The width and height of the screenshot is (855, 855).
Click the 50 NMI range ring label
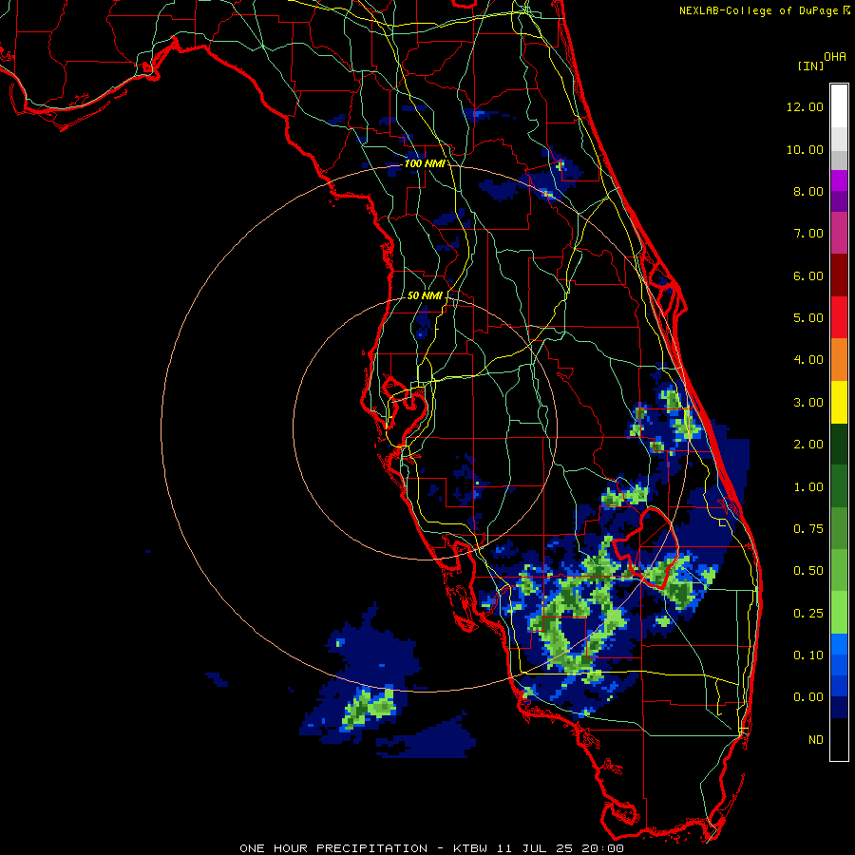[x=425, y=295]
